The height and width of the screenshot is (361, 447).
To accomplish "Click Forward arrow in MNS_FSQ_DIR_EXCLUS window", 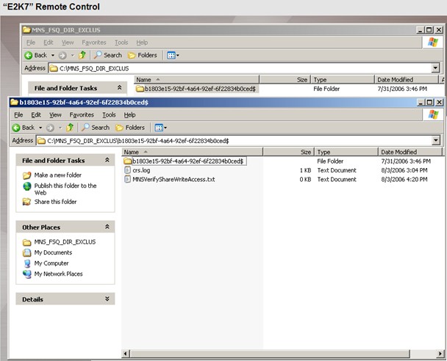I will click(x=62, y=56).
